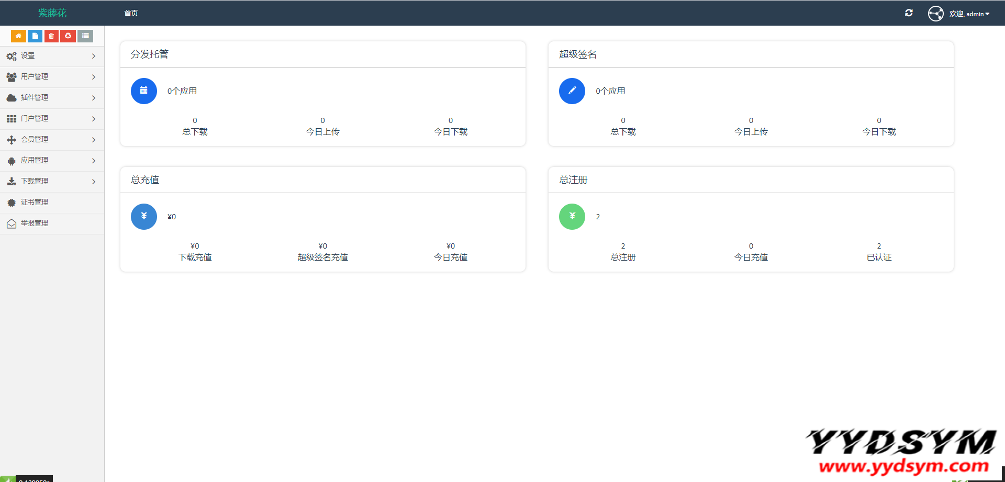This screenshot has width=1005, height=482.
Task: Click the green yen icon in 总注册
Action: tap(572, 217)
